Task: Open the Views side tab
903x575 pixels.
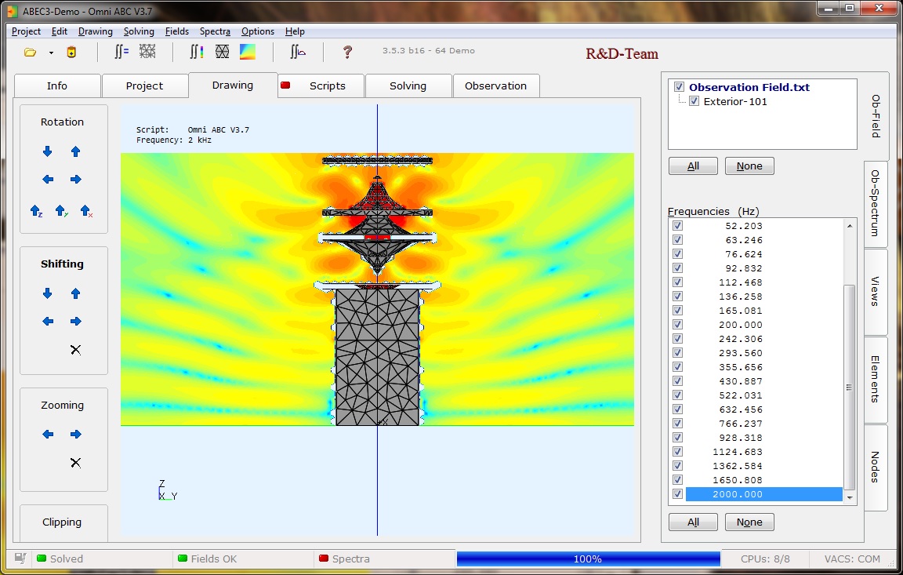Action: pyautogui.click(x=876, y=292)
